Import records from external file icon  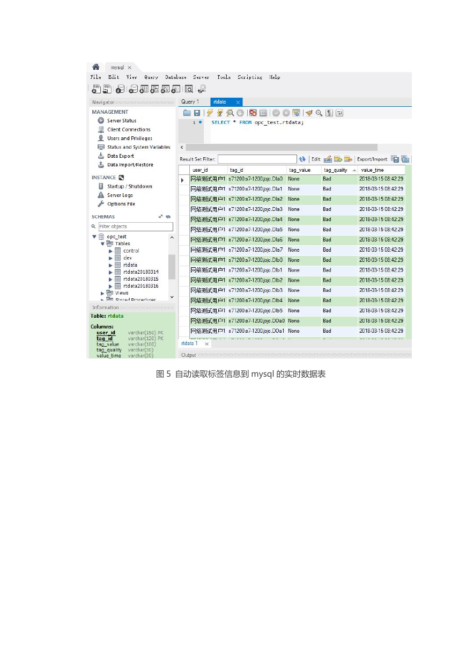(x=405, y=159)
